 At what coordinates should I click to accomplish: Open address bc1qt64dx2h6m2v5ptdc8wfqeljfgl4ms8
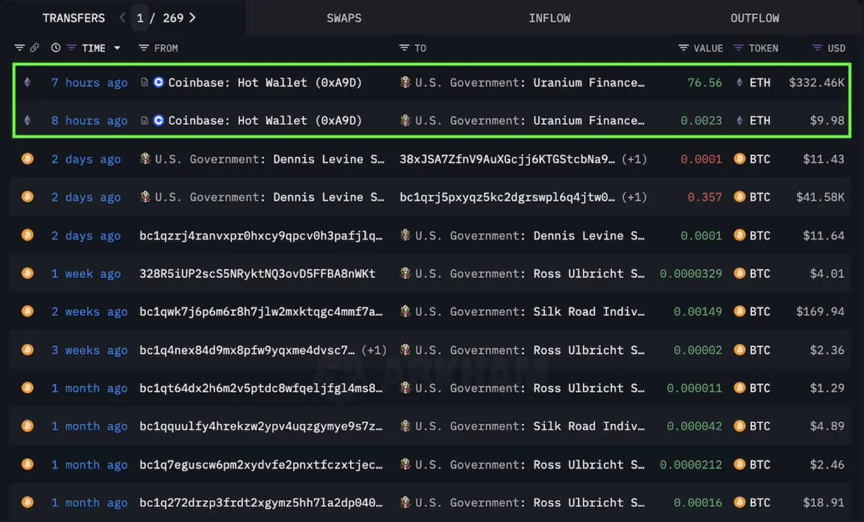261,388
